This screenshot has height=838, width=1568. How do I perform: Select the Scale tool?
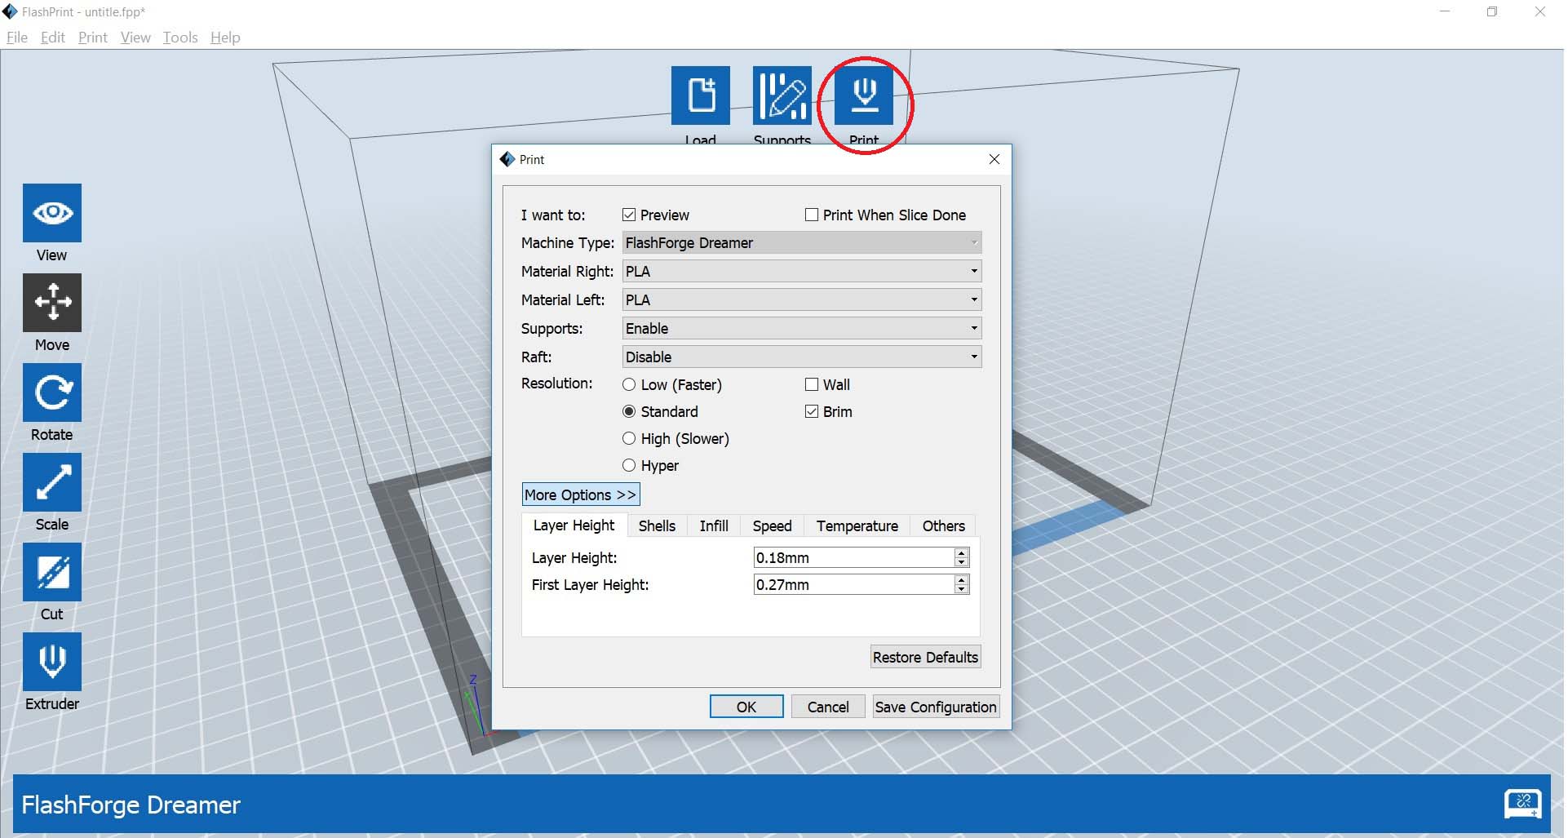[52, 482]
